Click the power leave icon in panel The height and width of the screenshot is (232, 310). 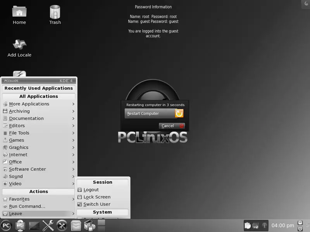[x=300, y=229]
